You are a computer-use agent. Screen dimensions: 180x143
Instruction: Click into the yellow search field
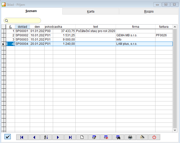[x=22, y=21]
